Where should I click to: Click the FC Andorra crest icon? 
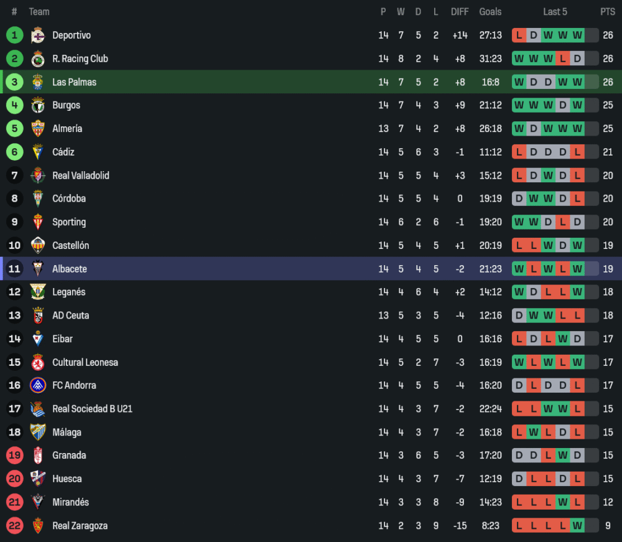click(38, 386)
